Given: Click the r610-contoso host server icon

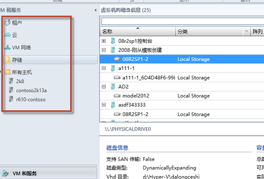Looking at the screenshot, I should point(11,99).
